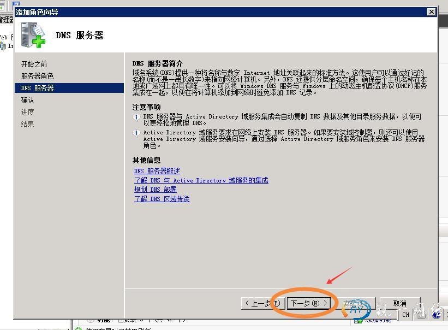
Task: Click the first info icon under 注意事项
Action: 136,117
